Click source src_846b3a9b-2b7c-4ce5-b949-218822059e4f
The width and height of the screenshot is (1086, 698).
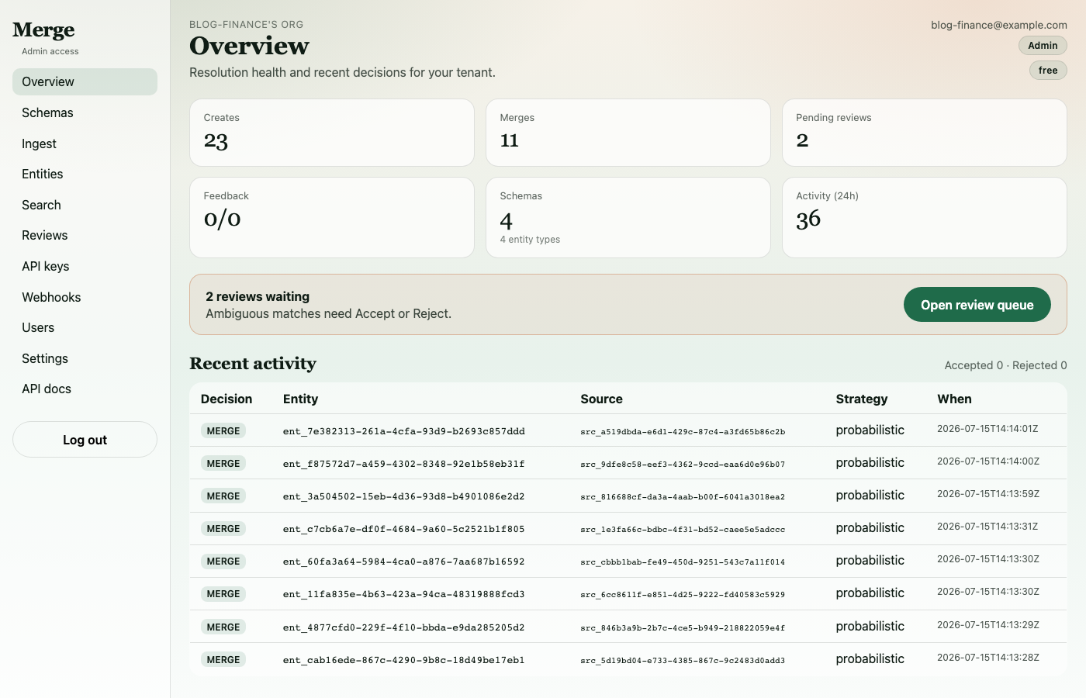[683, 628]
